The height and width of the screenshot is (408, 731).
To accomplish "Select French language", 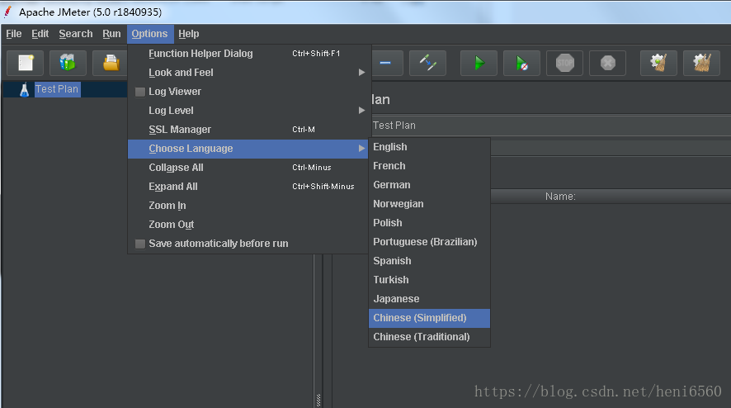I will (x=429, y=166).
